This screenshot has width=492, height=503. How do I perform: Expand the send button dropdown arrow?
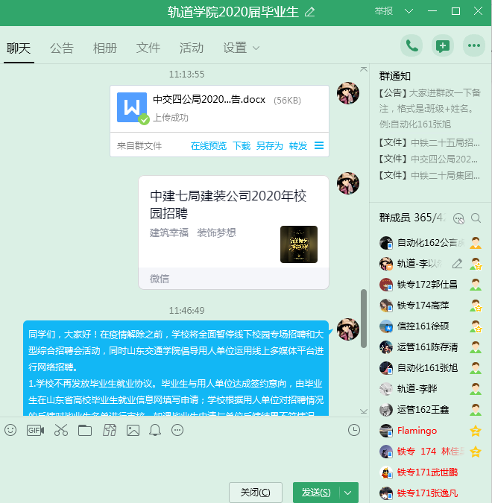click(349, 493)
